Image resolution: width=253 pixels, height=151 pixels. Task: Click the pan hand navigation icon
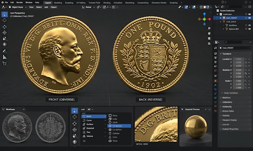(x=209, y=33)
